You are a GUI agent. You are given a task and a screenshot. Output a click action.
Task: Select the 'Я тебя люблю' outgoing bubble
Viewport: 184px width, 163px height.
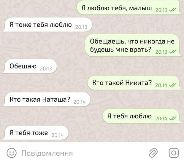coord(142,116)
